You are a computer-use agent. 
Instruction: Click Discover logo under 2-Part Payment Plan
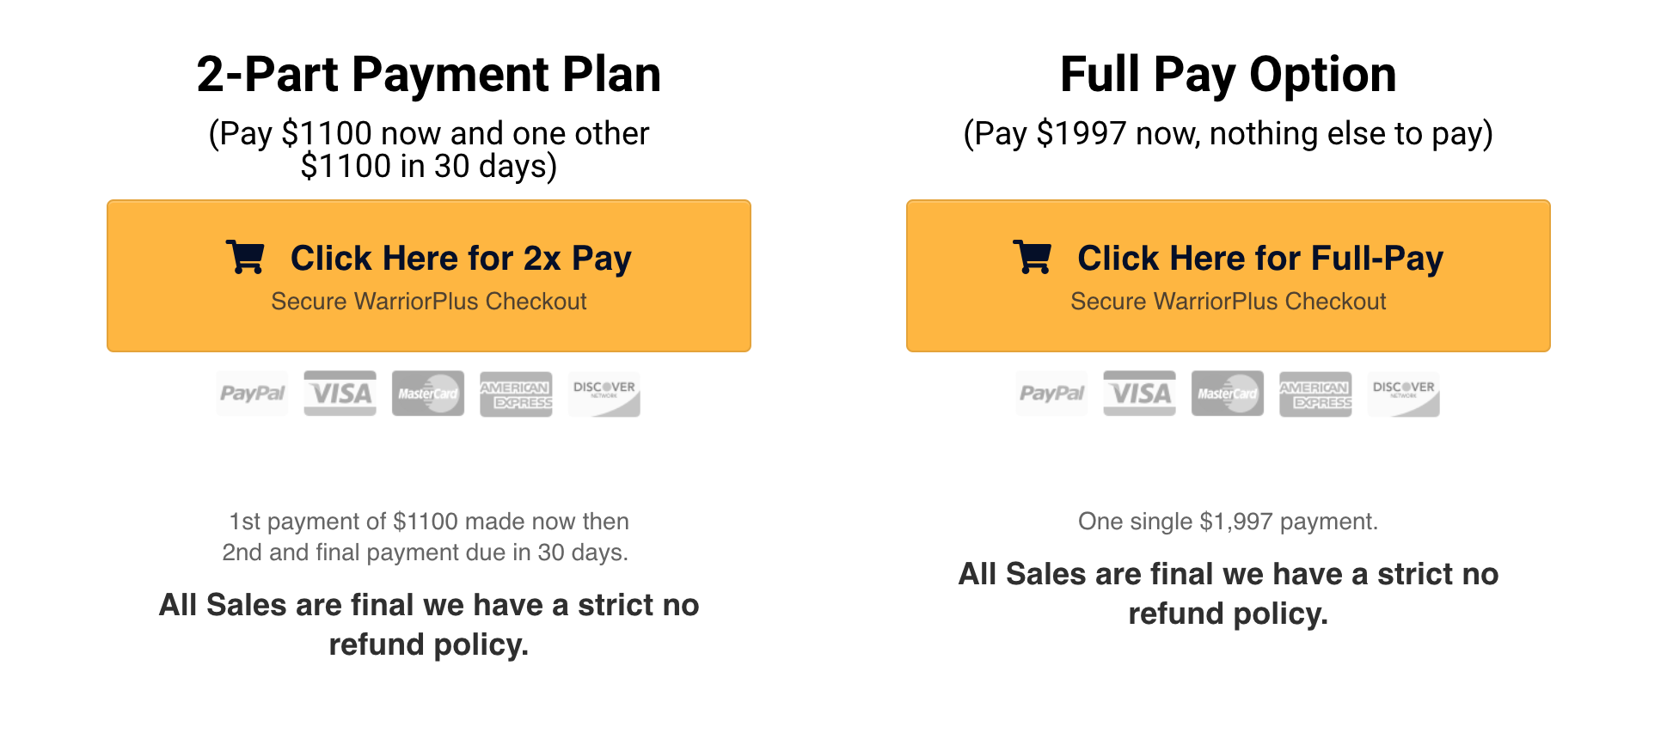pyautogui.click(x=604, y=394)
